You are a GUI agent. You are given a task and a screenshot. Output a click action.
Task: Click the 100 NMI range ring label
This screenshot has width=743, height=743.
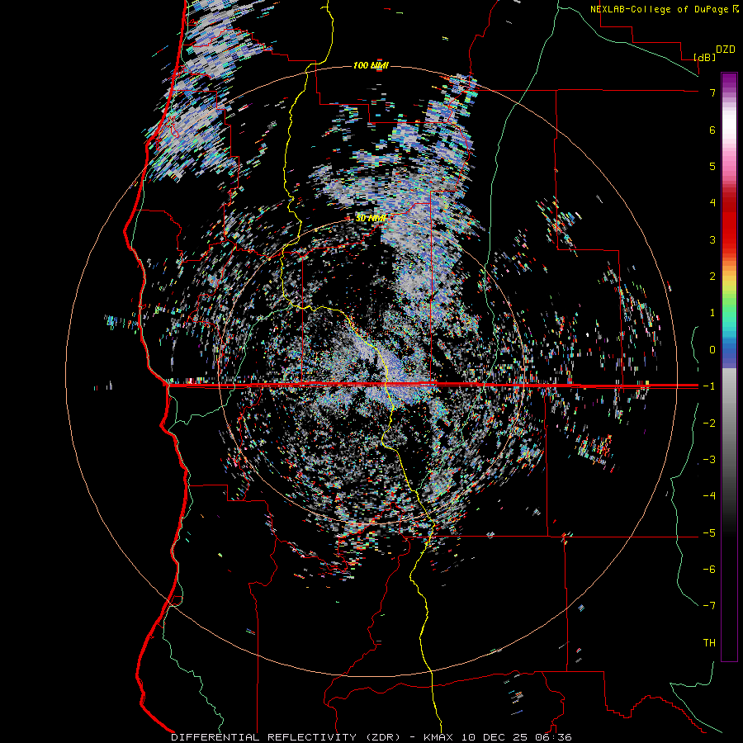pyautogui.click(x=371, y=65)
